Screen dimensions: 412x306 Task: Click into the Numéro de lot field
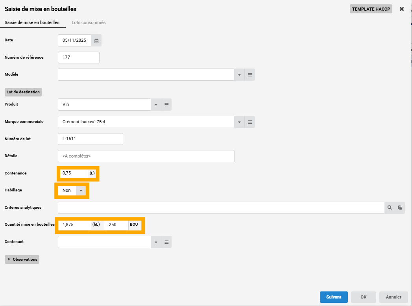click(90, 139)
